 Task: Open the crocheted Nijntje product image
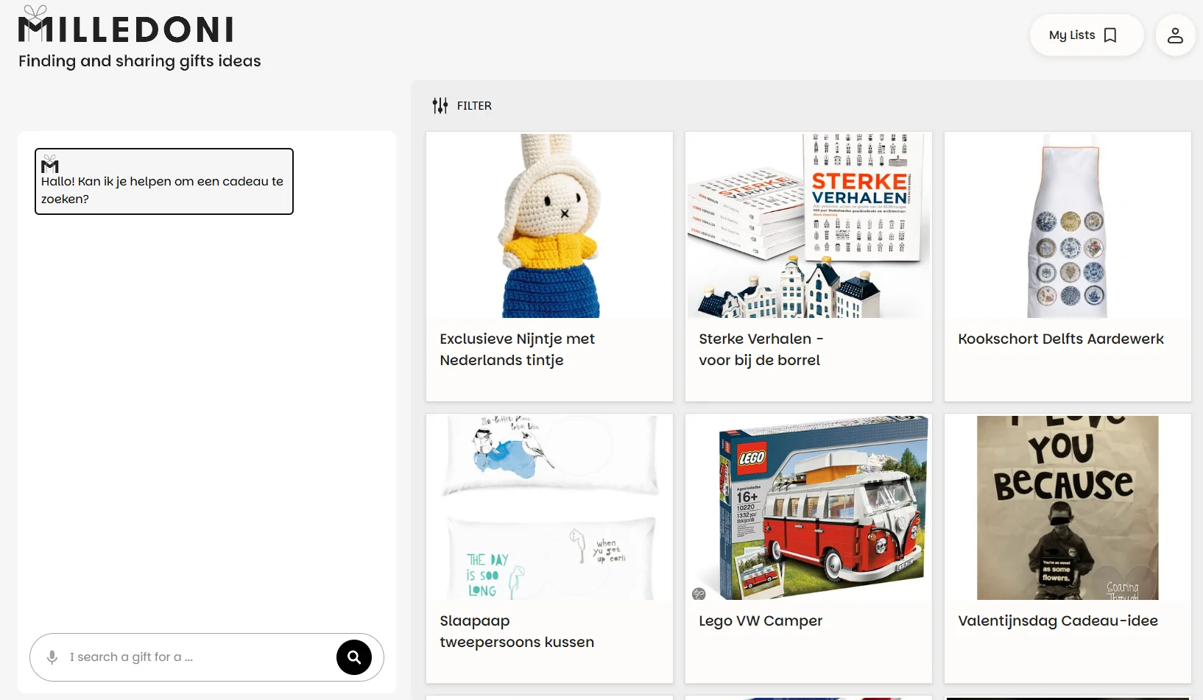(x=550, y=226)
